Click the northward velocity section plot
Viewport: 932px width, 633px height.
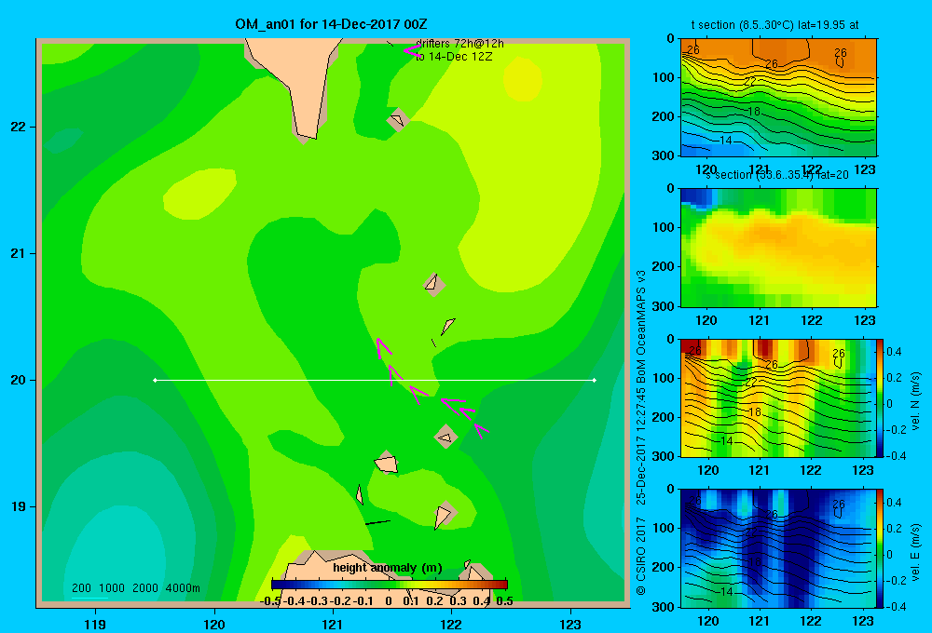(x=778, y=397)
